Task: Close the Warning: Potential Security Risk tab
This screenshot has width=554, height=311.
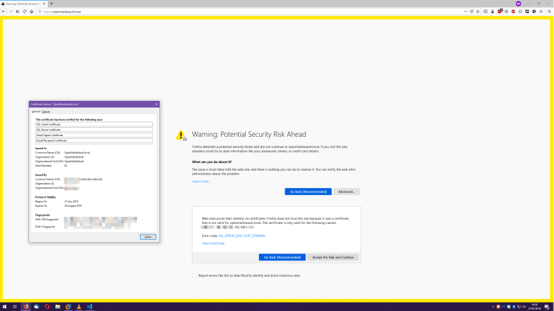Action: [44, 3]
